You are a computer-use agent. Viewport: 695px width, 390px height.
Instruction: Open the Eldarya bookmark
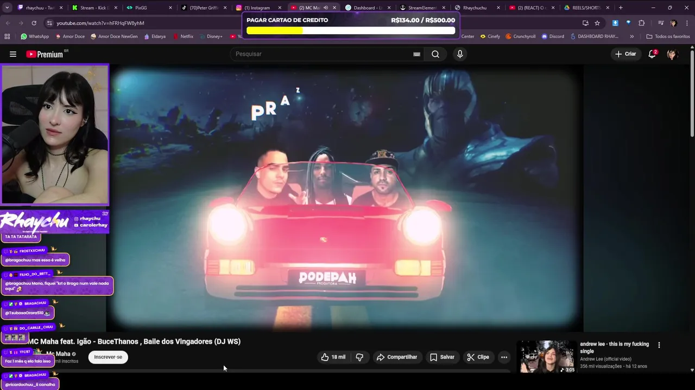(154, 36)
